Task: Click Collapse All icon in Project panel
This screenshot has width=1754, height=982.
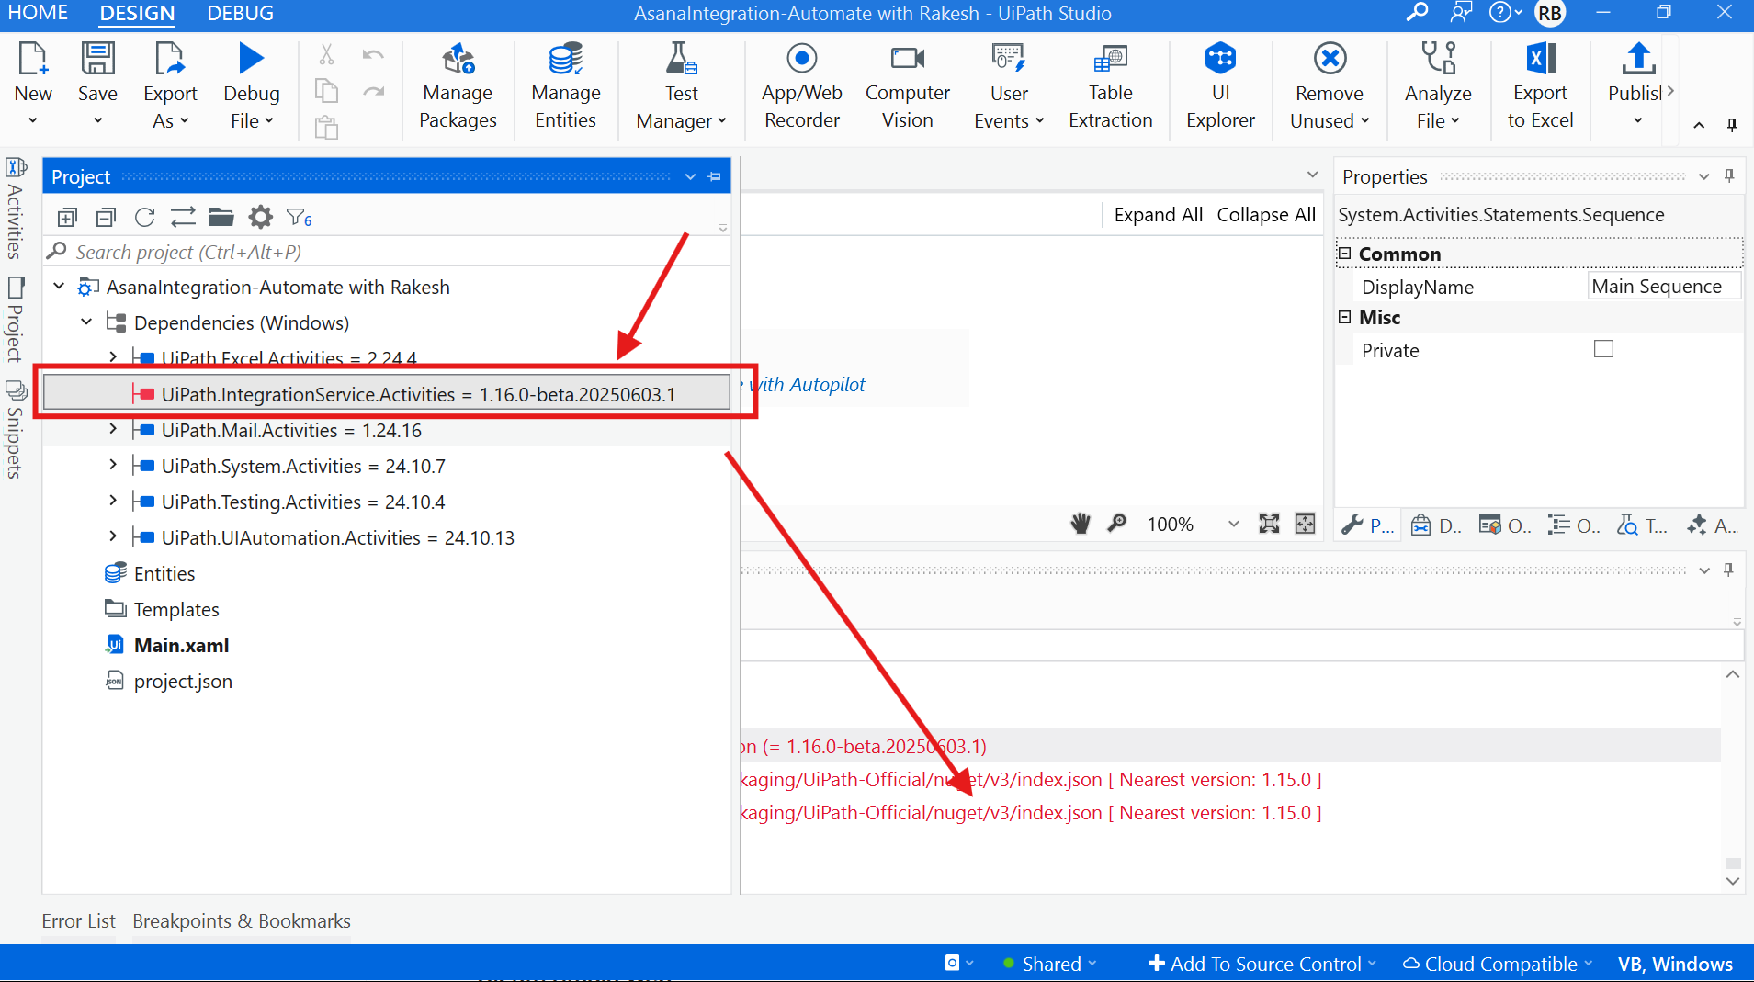Action: [106, 218]
